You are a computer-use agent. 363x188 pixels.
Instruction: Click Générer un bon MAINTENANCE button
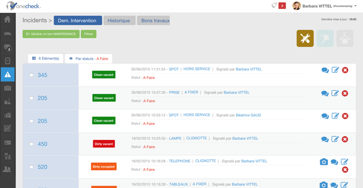[51, 34]
